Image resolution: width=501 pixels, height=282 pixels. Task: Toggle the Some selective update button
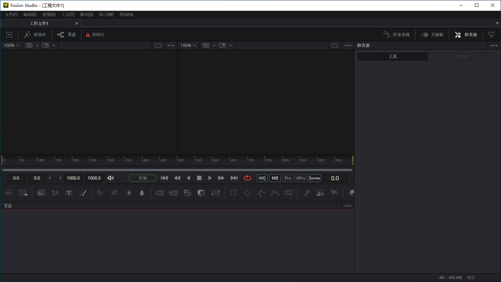314,178
